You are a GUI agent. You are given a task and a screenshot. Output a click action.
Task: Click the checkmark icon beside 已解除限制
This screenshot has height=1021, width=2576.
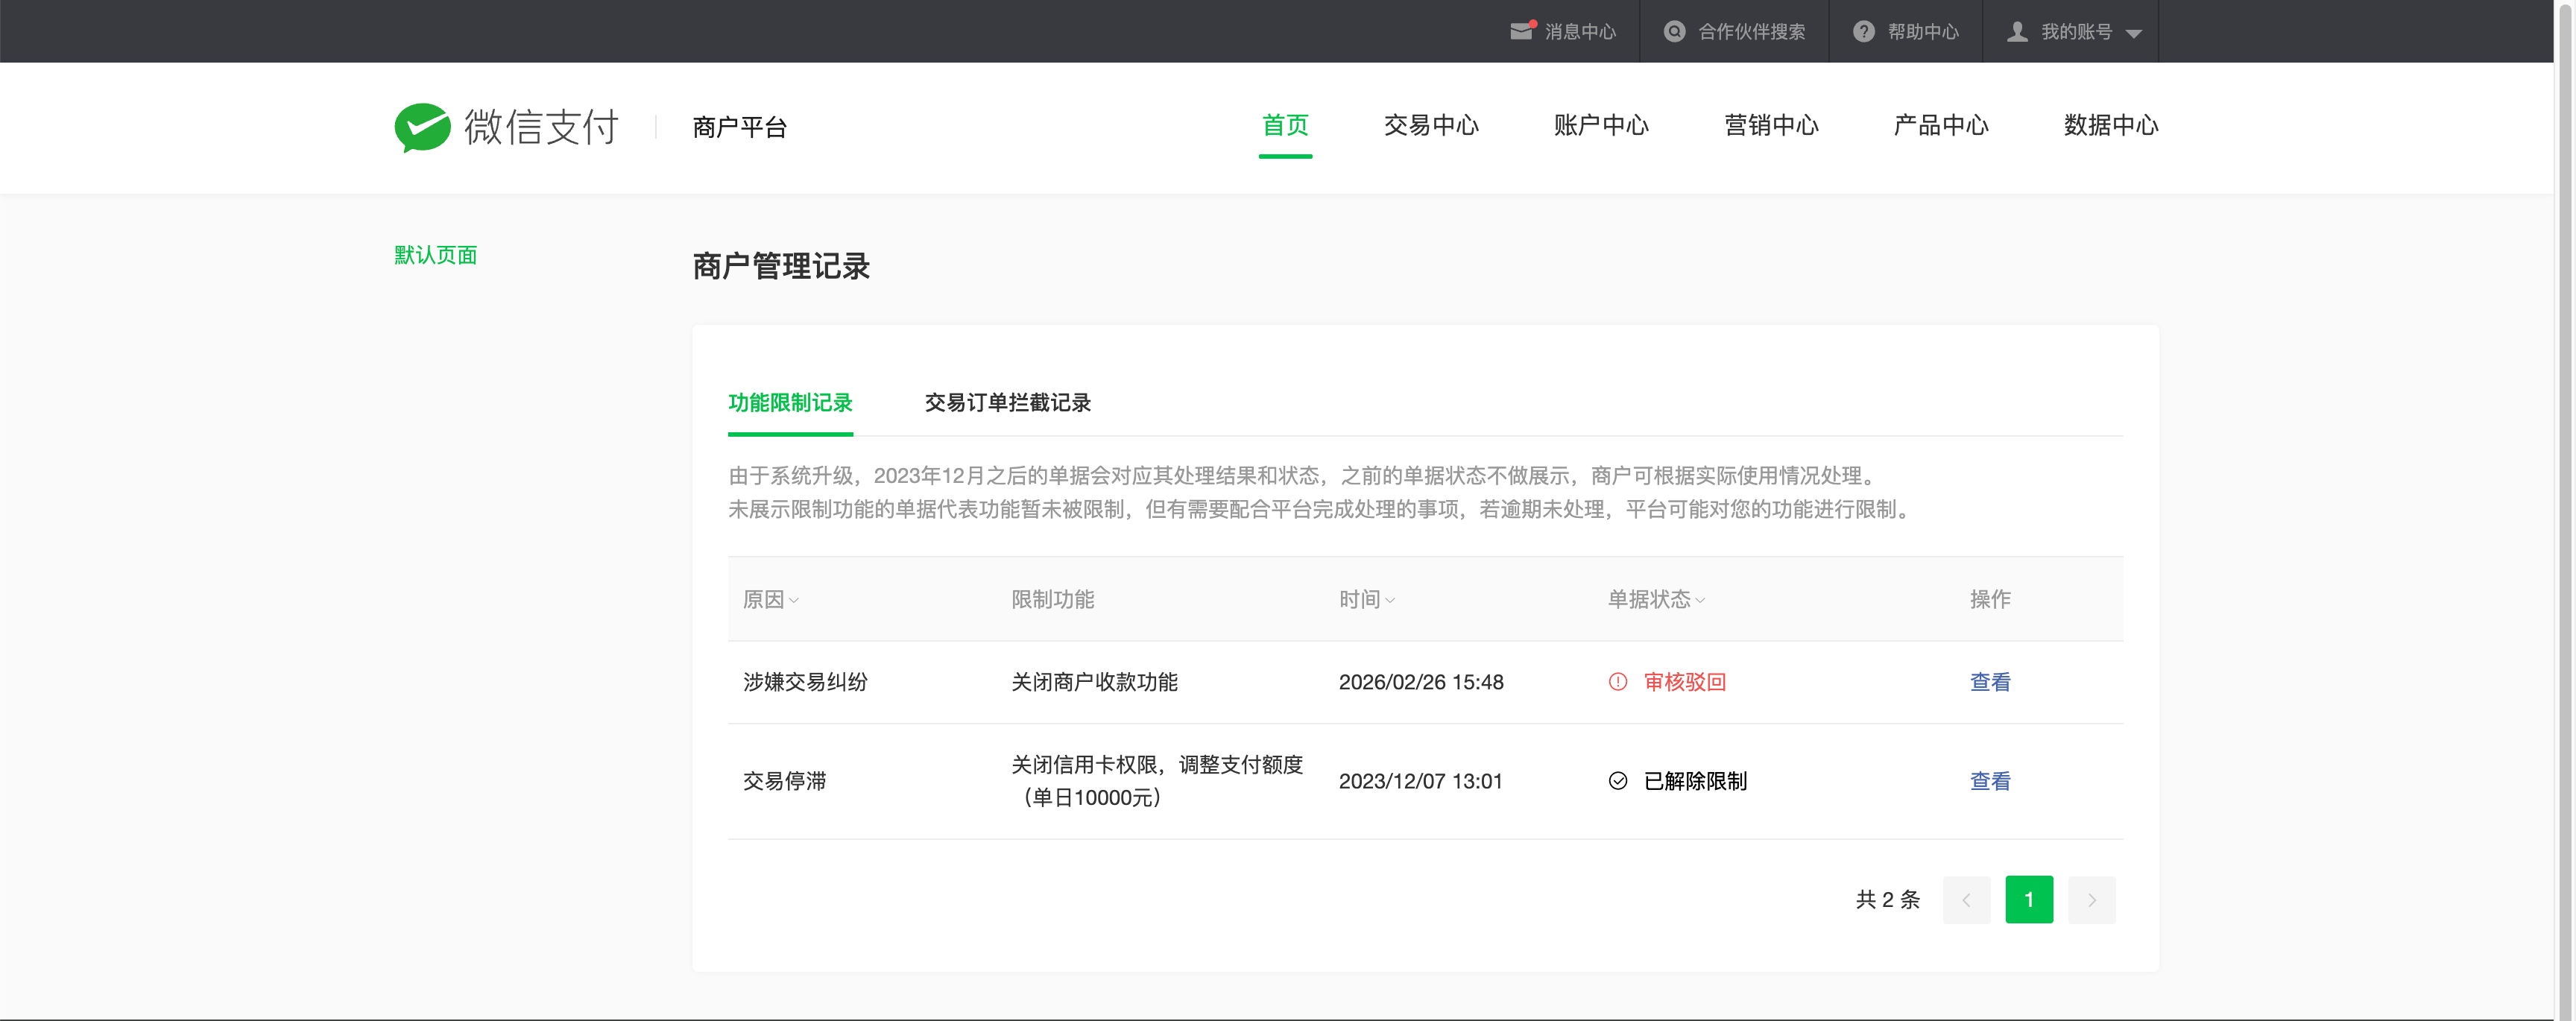click(1617, 781)
